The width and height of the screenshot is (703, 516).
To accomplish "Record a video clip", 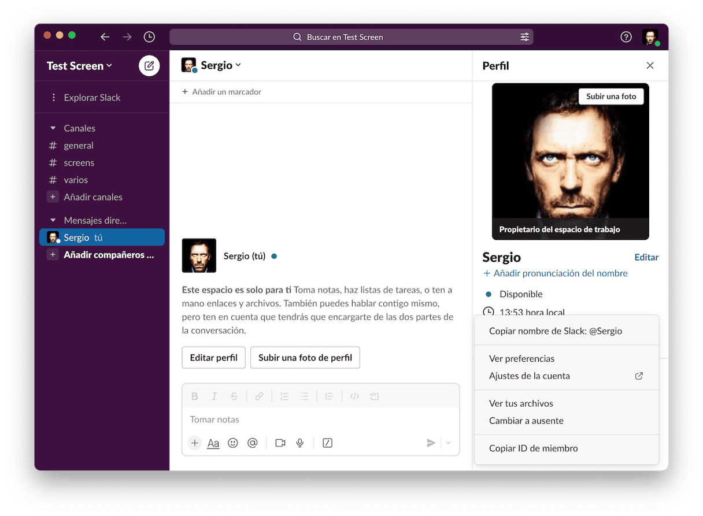I will point(280,443).
